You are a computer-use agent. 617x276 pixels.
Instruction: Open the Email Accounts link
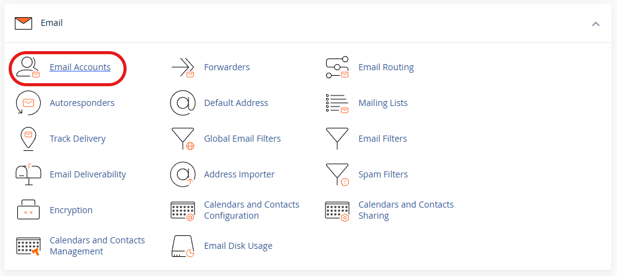coord(80,67)
